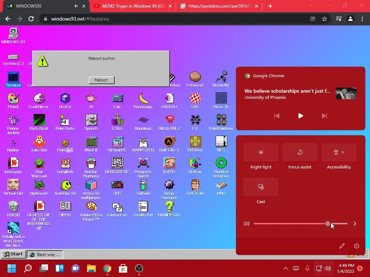This screenshot has width=370, height=277.
Task: Mute volume via speaker icon in quick settings
Action: (x=246, y=224)
